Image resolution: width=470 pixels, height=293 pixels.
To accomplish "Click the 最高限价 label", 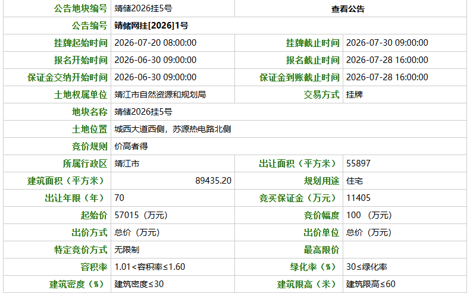I will (321, 250).
